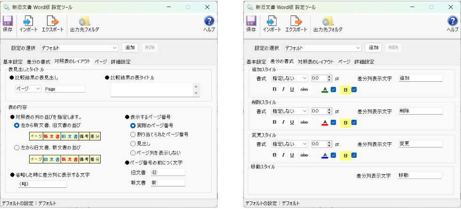This screenshot has height=209, width=461.
Task: Toggle underline in 変更スタイル section
Action: [292, 155]
